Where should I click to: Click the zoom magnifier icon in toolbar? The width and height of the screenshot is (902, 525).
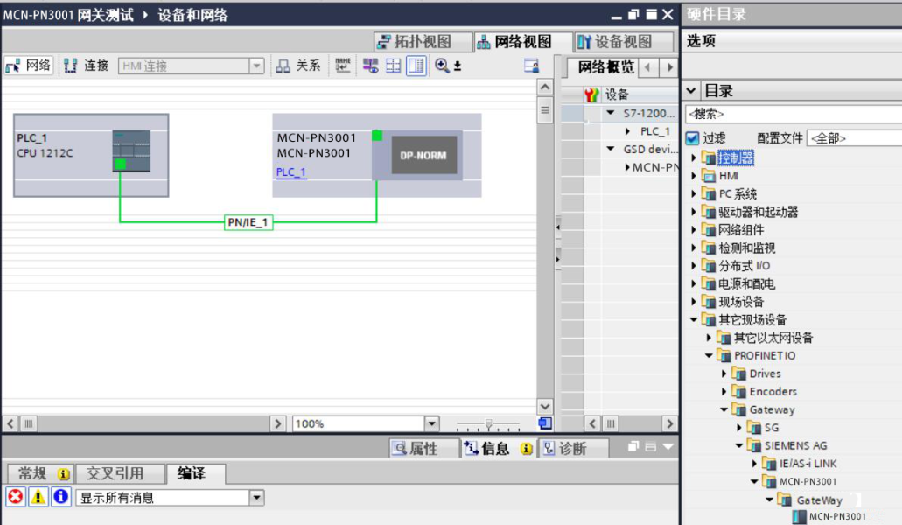(x=442, y=66)
